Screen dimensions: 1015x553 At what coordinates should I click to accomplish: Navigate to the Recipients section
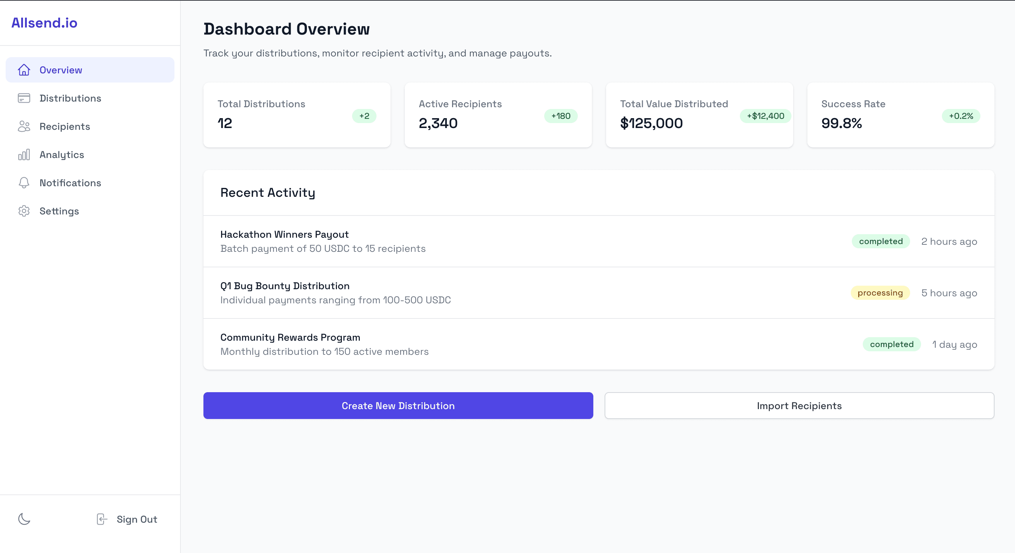point(65,126)
